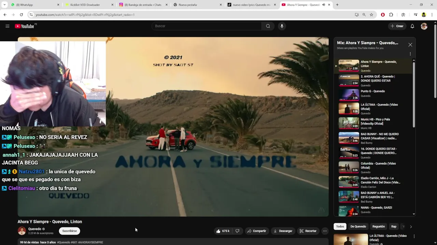Click the playlist panel scrollbar

[414, 95]
